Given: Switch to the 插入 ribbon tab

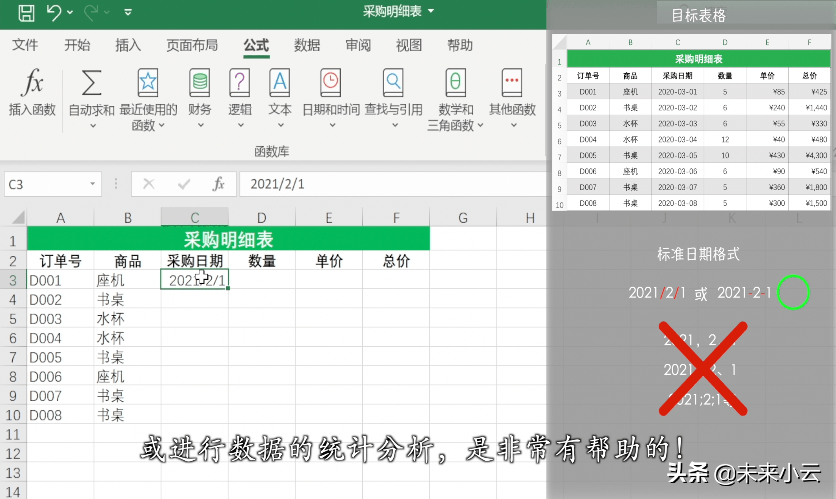Looking at the screenshot, I should click(128, 45).
